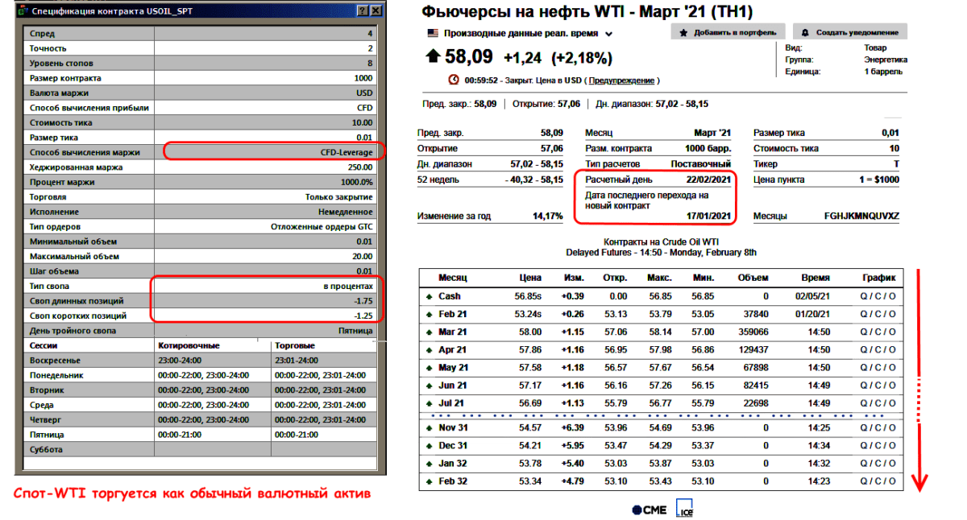The width and height of the screenshot is (967, 520).
Task: Click the 'Объем' column header
Action: [753, 278]
